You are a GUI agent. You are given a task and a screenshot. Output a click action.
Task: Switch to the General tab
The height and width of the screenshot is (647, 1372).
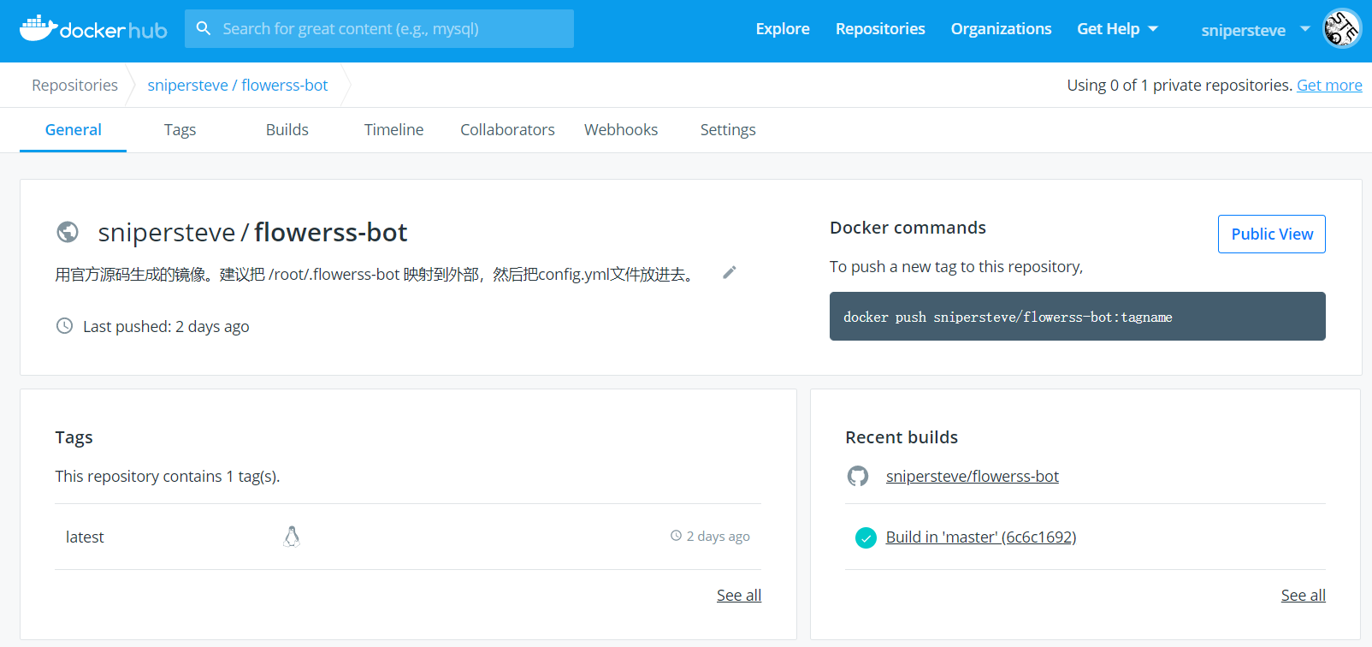73,130
